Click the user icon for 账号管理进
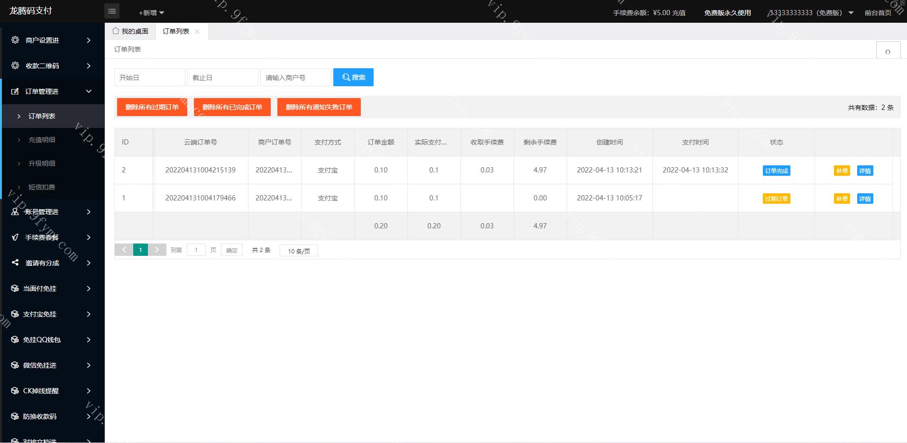The image size is (907, 443). (15, 212)
